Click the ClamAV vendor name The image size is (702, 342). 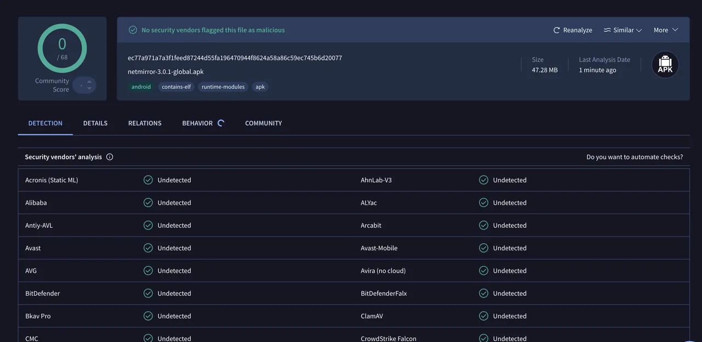point(372,316)
